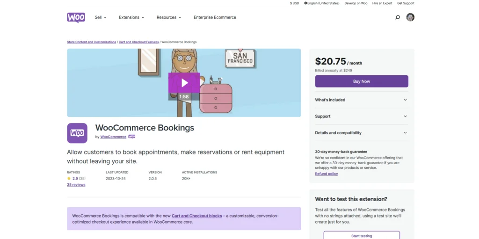Open the Resources dropdown menu
The width and height of the screenshot is (479, 239).
pyautogui.click(x=169, y=17)
